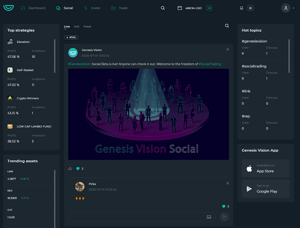The width and height of the screenshot is (300, 228).
Task: Focus the comment input field
Action: click(142, 217)
